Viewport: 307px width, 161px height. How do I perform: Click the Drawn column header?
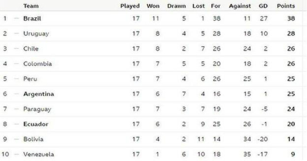pos(177,6)
